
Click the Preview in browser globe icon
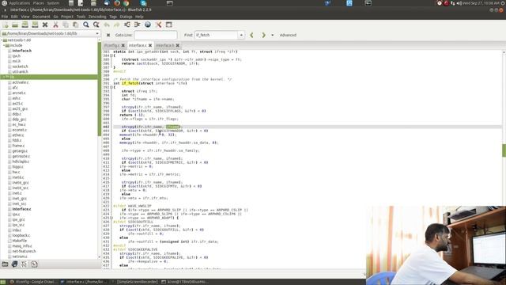point(148,25)
